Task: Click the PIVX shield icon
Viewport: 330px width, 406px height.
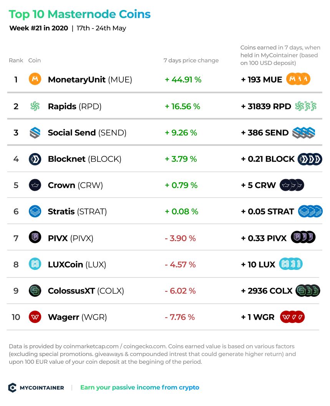Action: pos(35,237)
